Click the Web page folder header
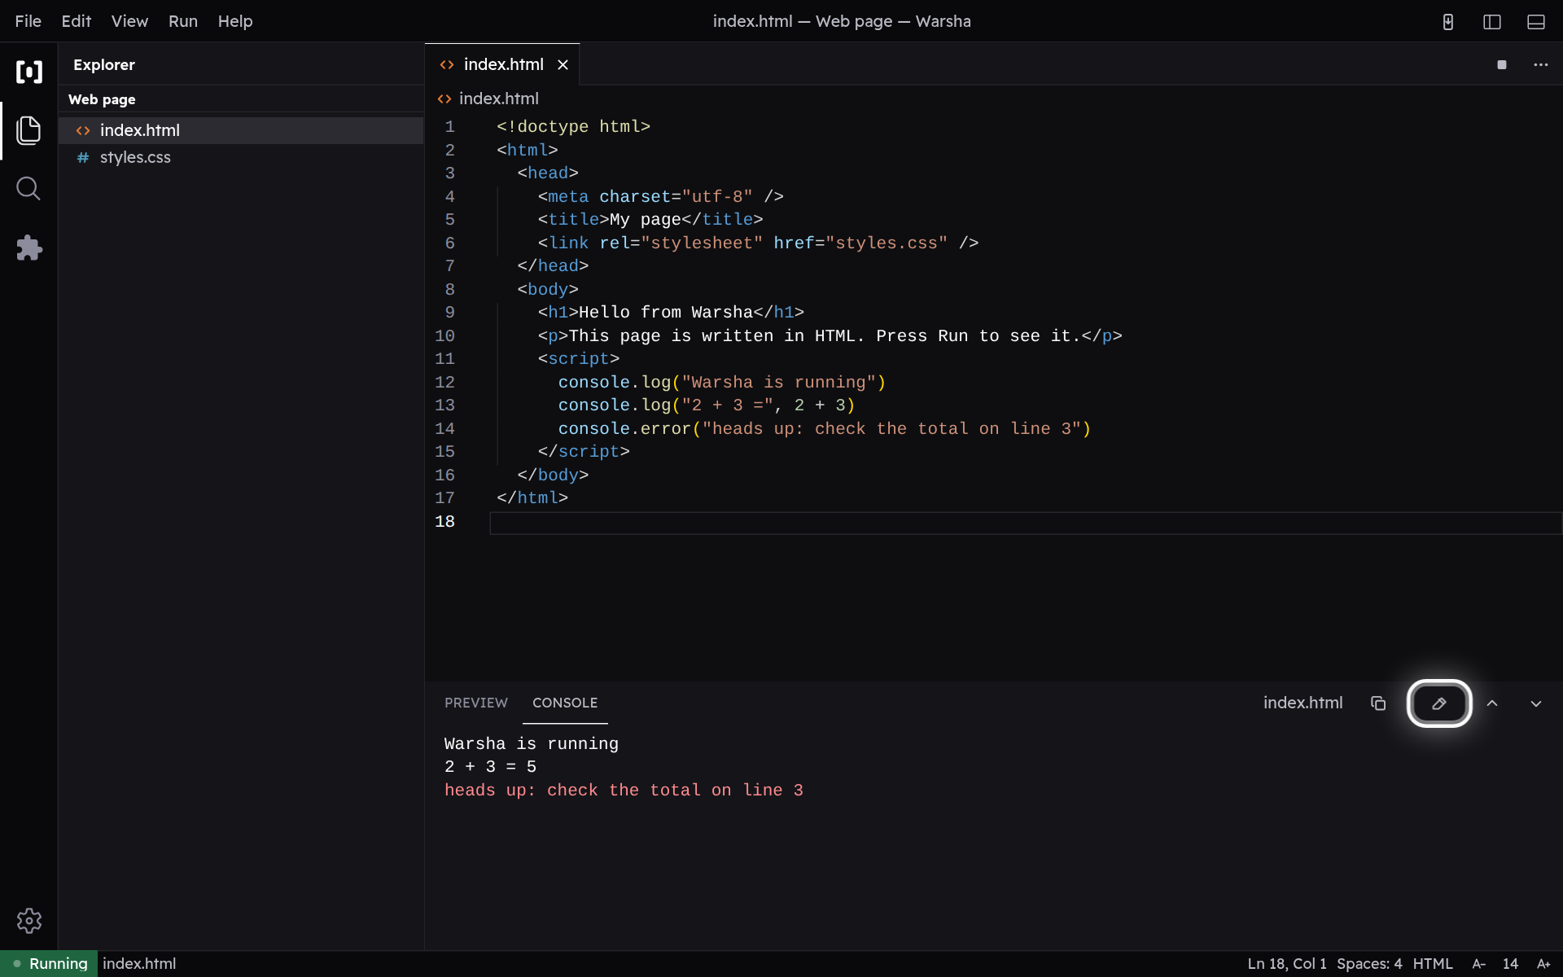 tap(241, 99)
